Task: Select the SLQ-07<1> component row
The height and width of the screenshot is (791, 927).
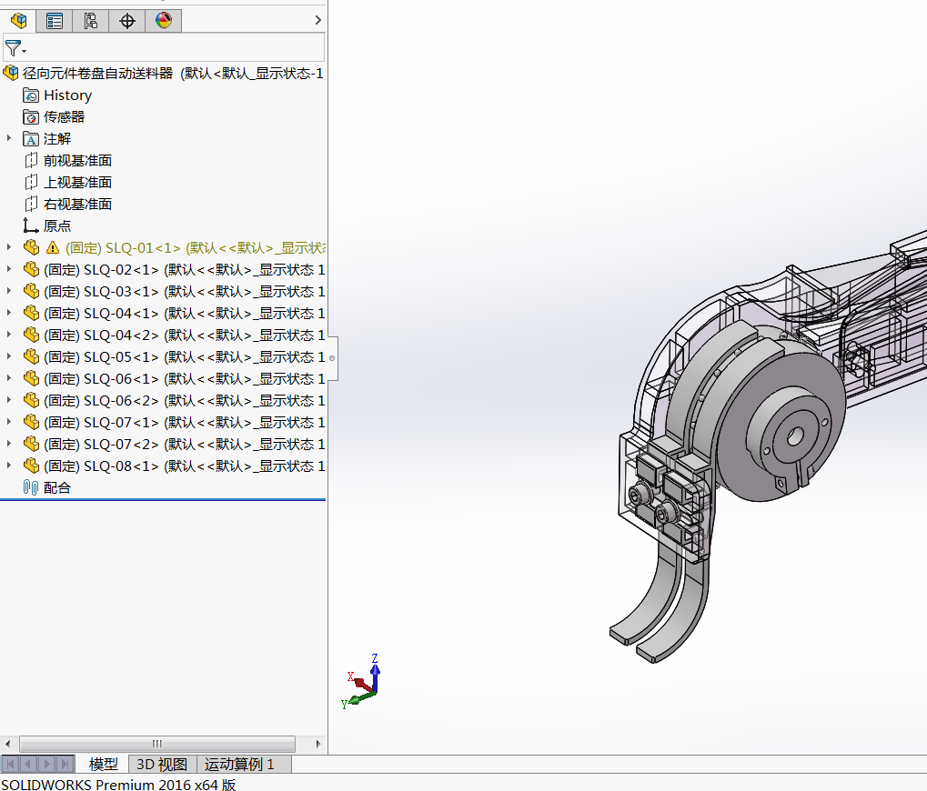Action: tap(174, 423)
